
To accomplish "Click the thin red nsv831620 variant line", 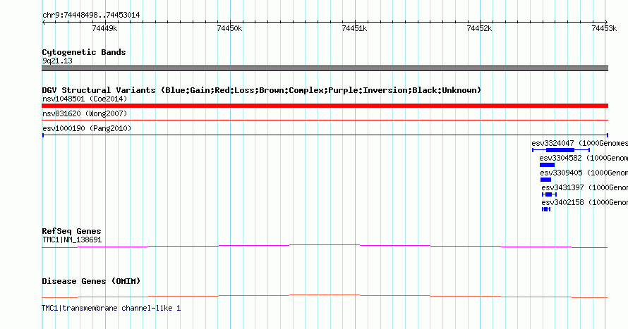I will pos(325,120).
